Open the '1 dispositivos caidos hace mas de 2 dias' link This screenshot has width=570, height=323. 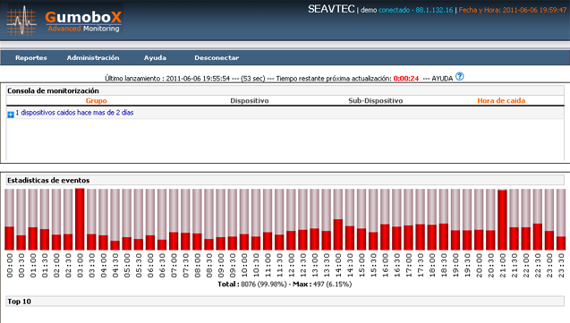click(74, 113)
